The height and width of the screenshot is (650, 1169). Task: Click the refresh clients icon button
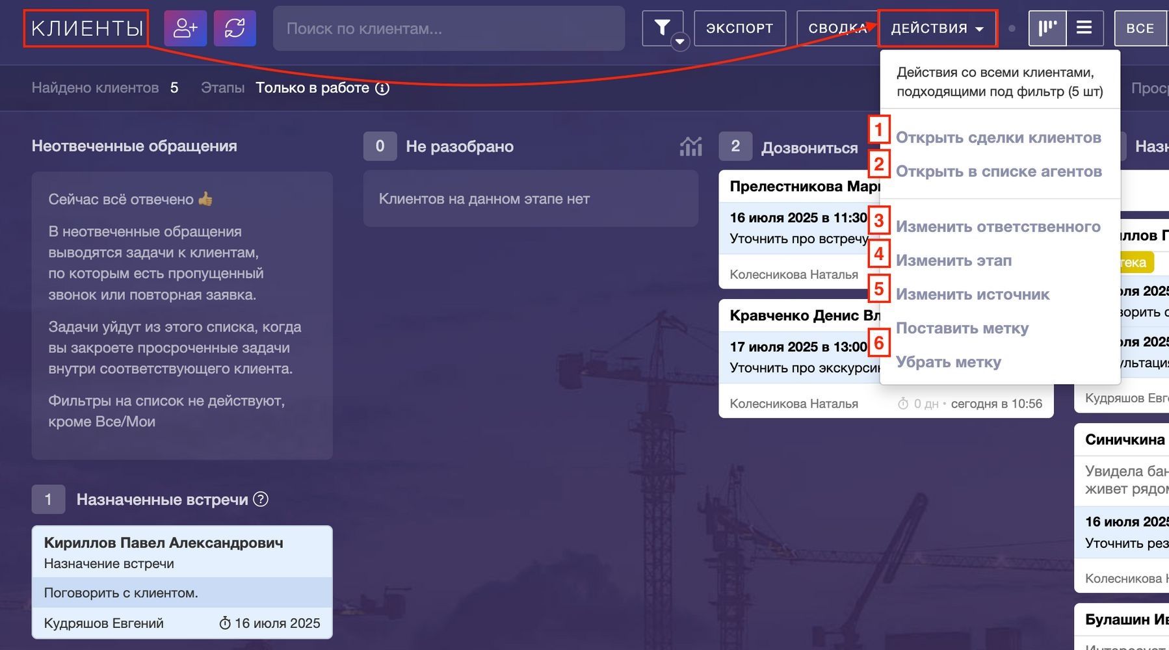[x=235, y=28]
